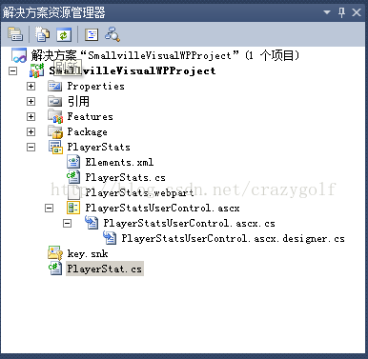Click the PlayerStat.cs C# file icon
This screenshot has width=368, height=359.
click(55, 269)
